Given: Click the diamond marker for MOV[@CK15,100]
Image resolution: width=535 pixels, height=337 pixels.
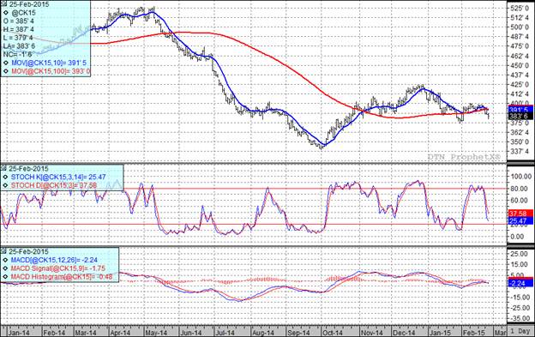Looking at the screenshot, I should point(6,72).
